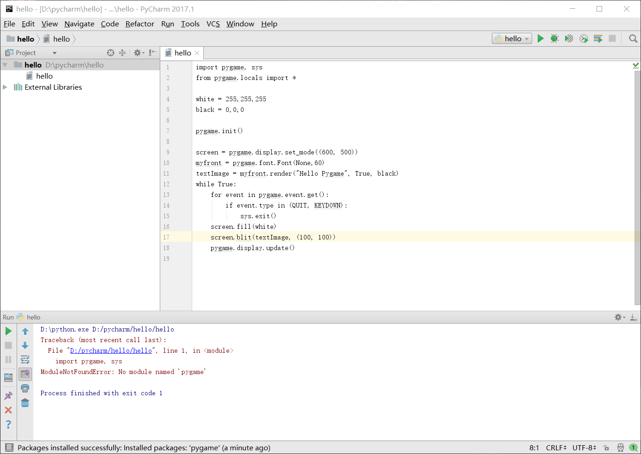Open the Code menu

[x=110, y=24]
